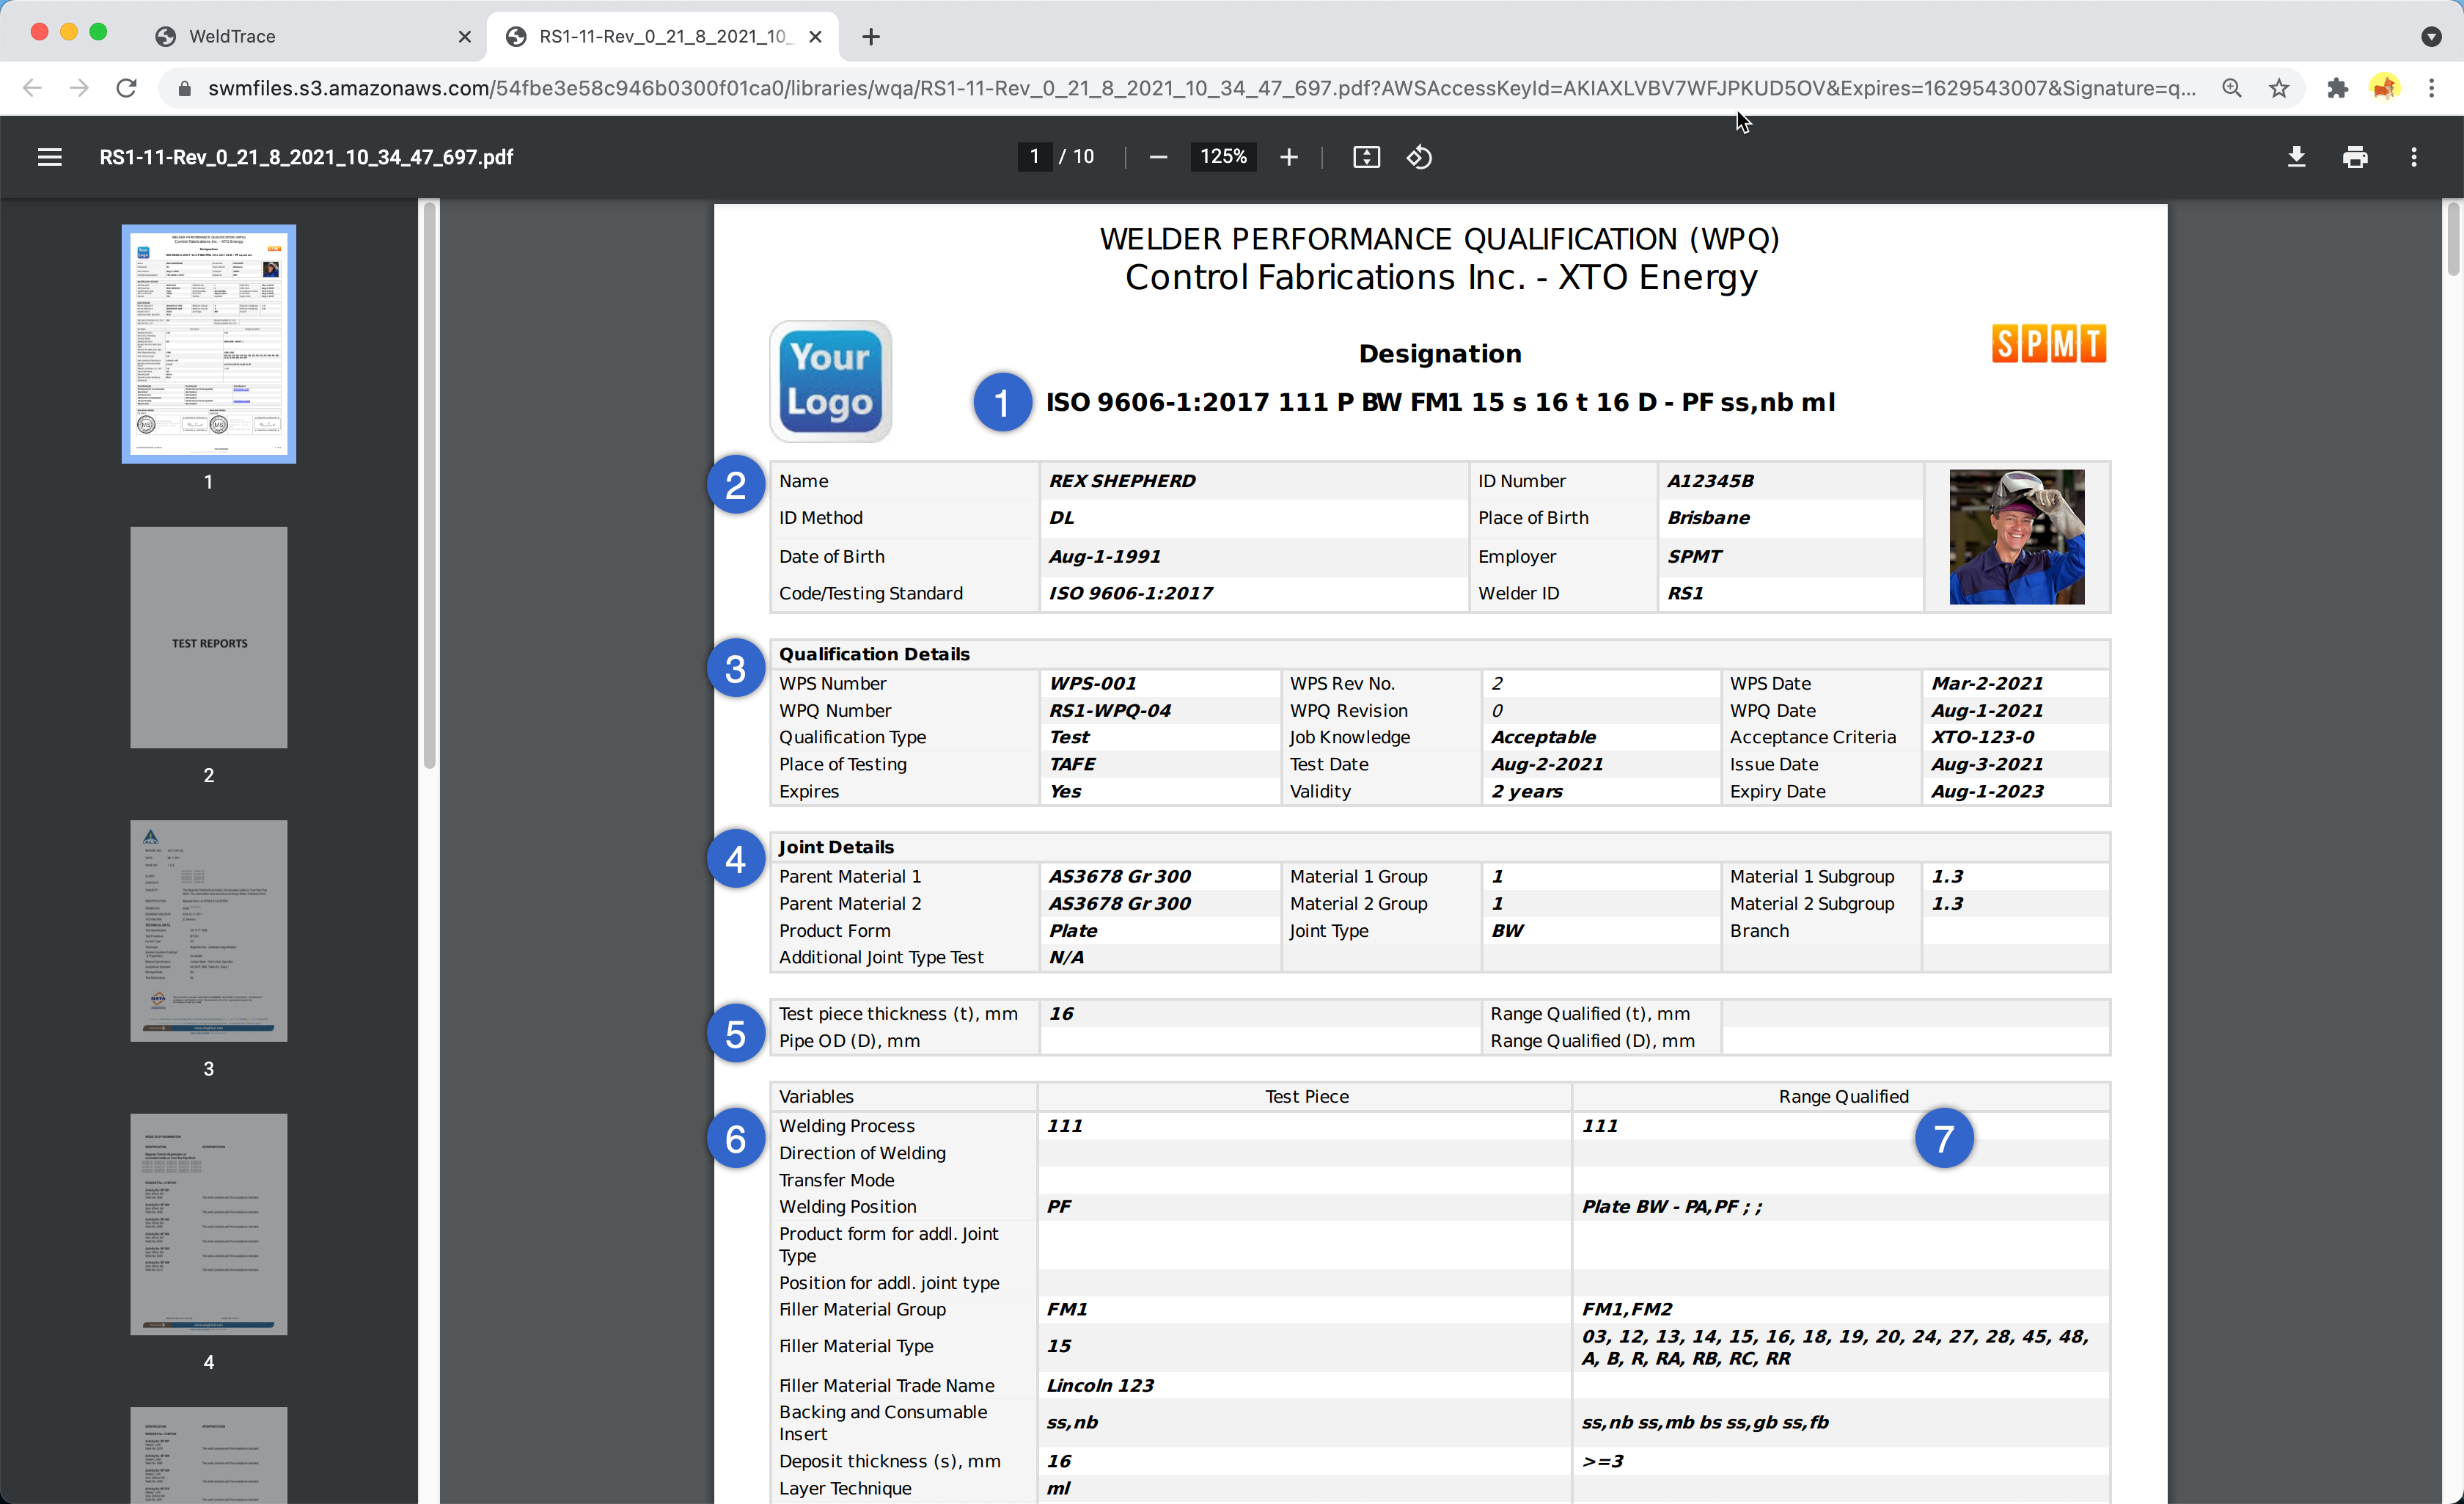Rotate the PDF counterclockwise
This screenshot has height=1504, width=2464.
(1419, 157)
